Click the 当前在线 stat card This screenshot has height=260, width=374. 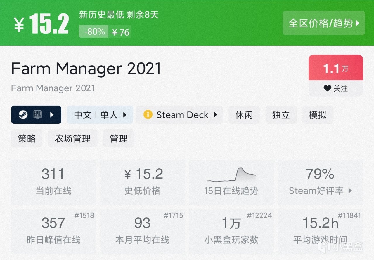click(53, 182)
